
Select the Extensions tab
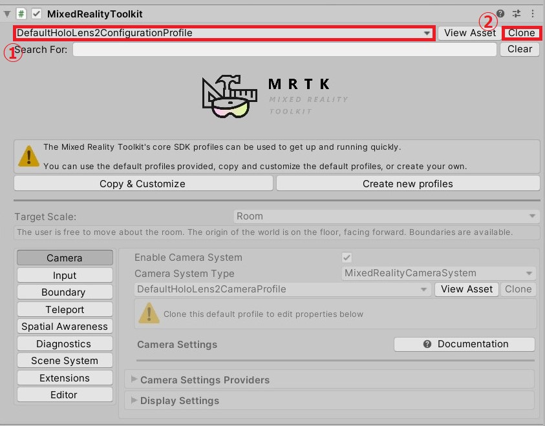click(x=65, y=378)
